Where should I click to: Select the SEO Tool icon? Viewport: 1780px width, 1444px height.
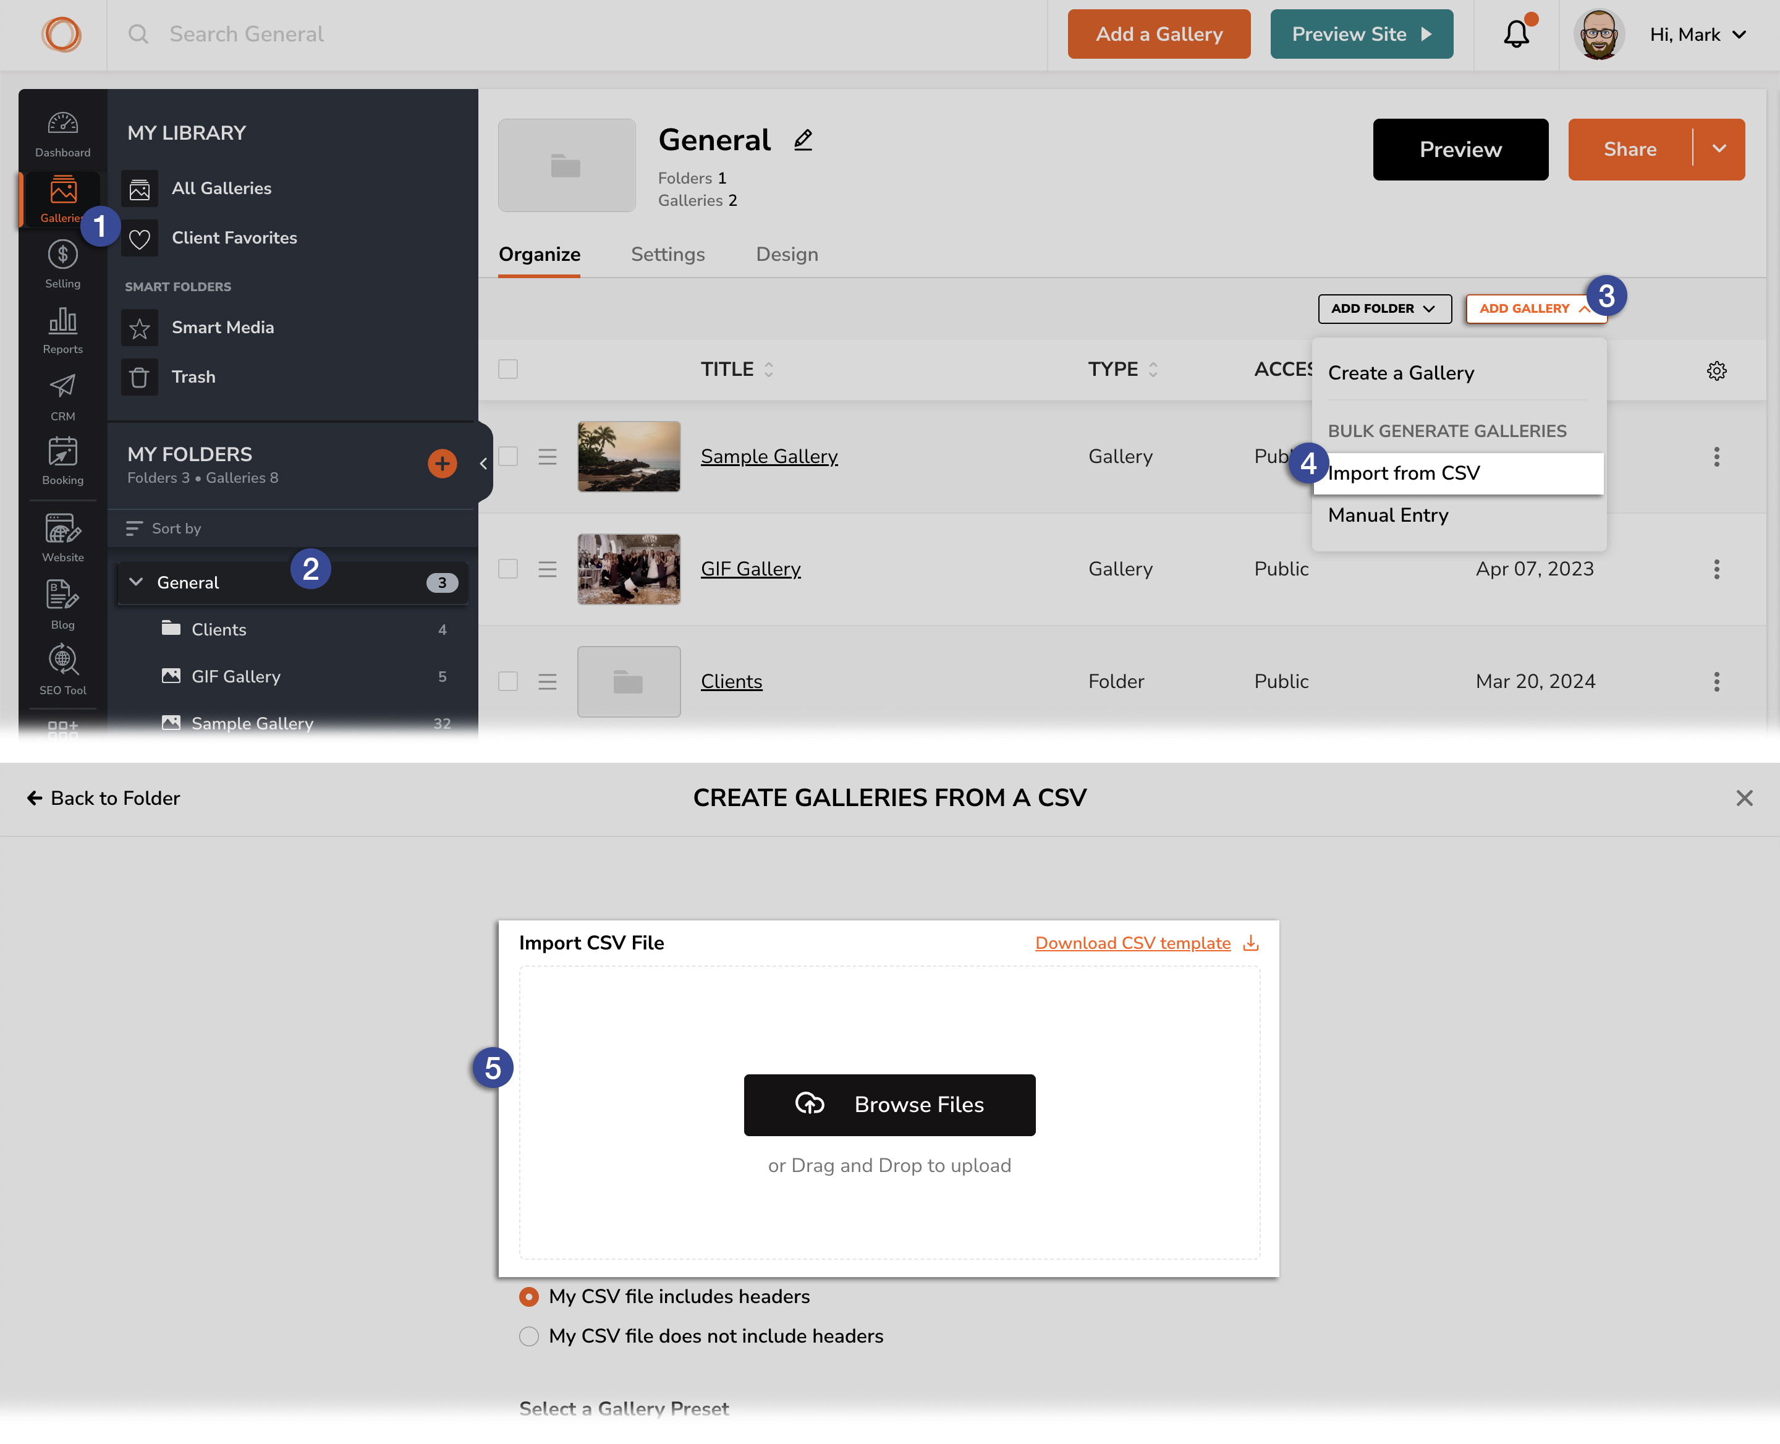tap(62, 660)
